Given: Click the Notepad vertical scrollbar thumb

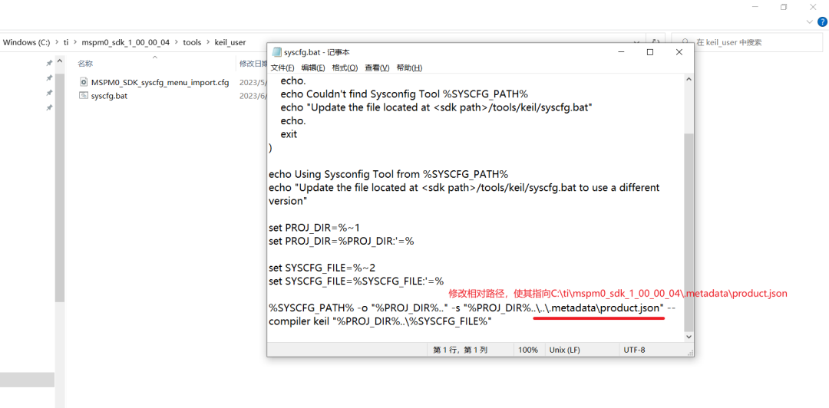Looking at the screenshot, I should (689, 232).
